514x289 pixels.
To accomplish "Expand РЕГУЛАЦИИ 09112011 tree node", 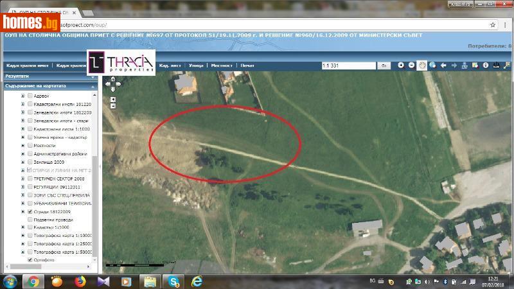I will pyautogui.click(x=23, y=187).
